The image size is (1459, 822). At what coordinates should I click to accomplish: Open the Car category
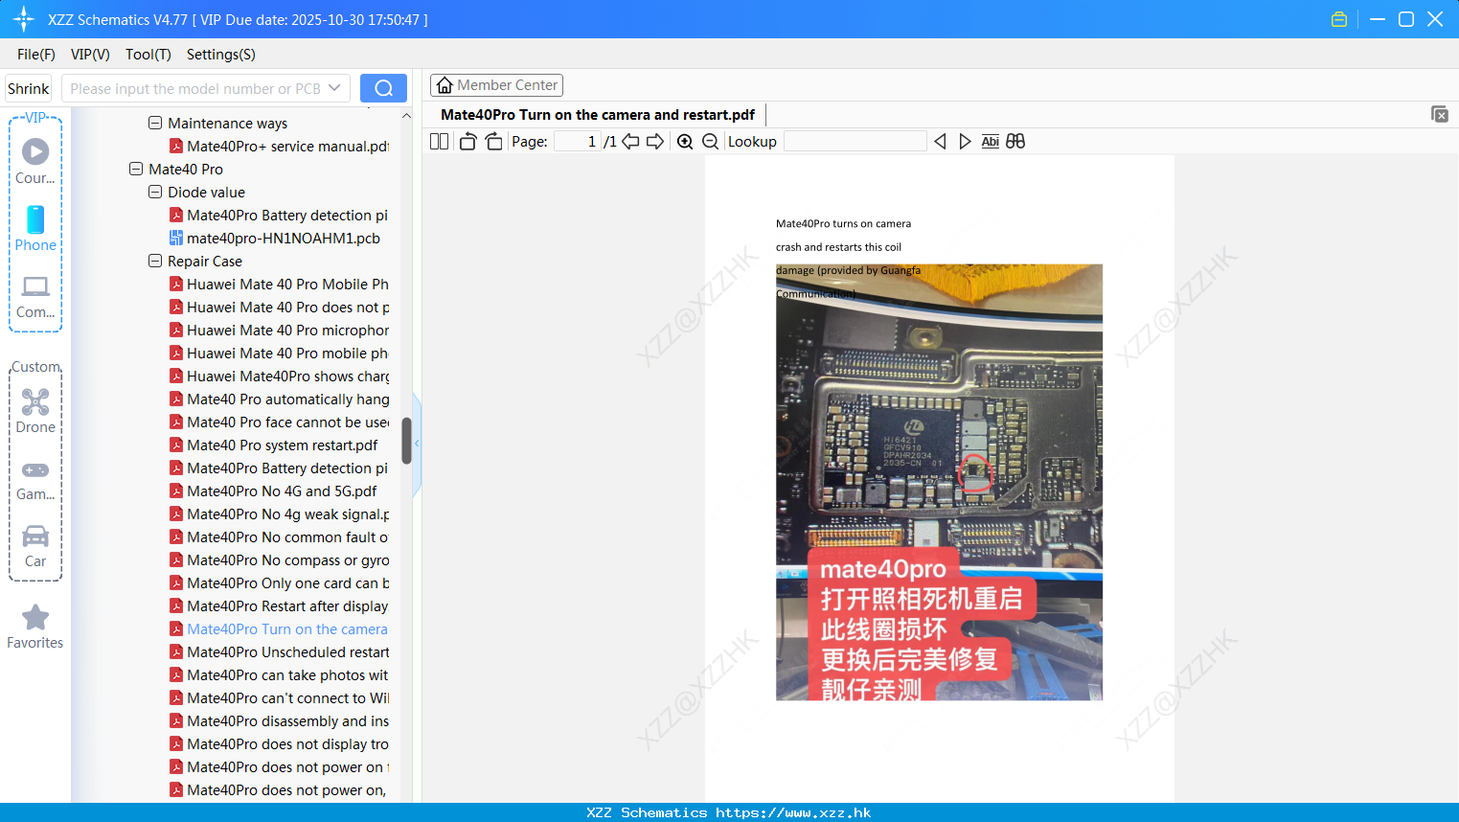pos(35,546)
